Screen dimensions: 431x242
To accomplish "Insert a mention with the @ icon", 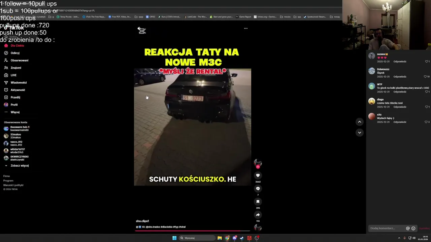I will click(x=408, y=228).
